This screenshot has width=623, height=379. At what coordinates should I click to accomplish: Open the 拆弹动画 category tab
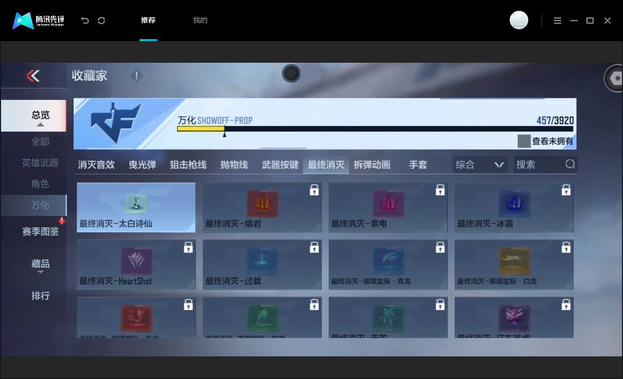click(x=372, y=165)
